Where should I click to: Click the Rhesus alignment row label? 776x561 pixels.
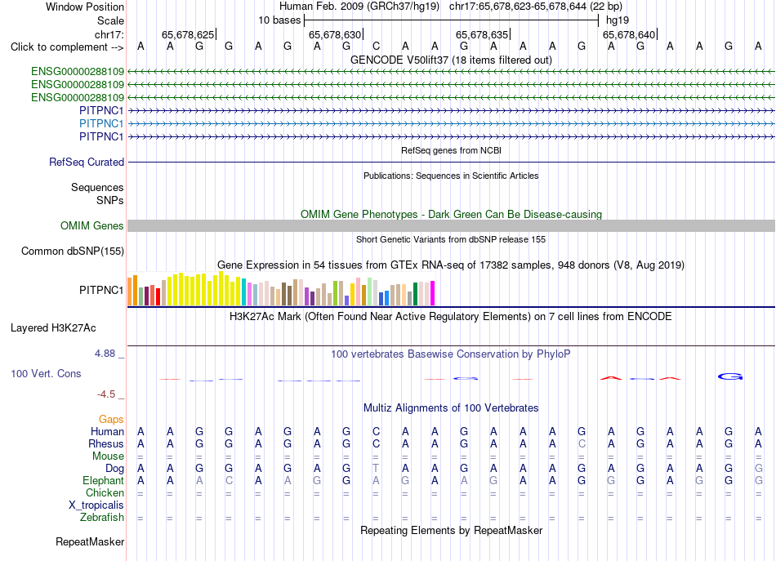tap(106, 443)
